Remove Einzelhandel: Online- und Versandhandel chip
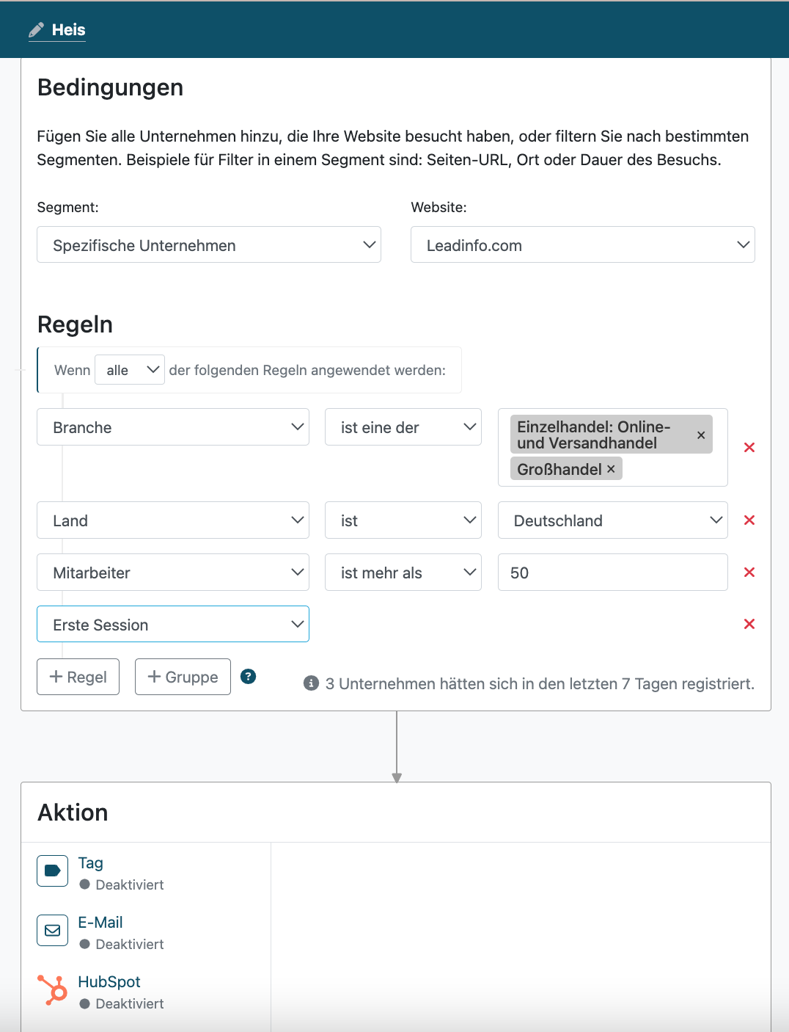Screen dimensions: 789x1032 tap(701, 435)
